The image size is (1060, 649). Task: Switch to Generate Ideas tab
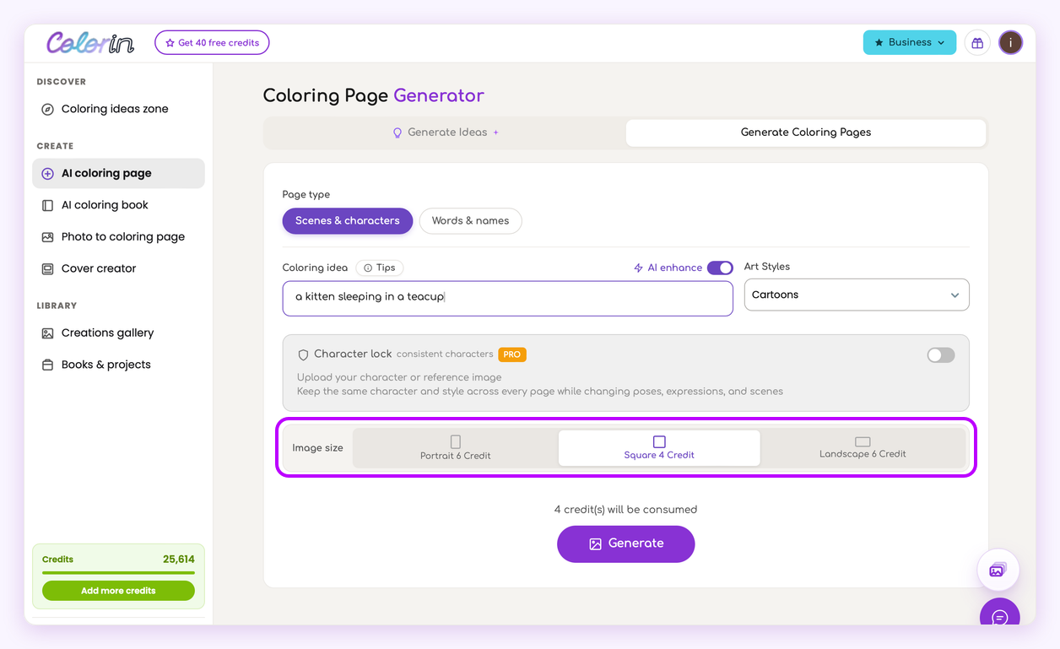pyautogui.click(x=446, y=133)
